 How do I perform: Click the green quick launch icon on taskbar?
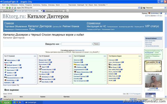(x=14, y=102)
